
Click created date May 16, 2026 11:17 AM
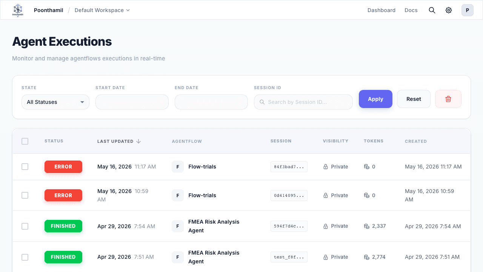point(433,167)
